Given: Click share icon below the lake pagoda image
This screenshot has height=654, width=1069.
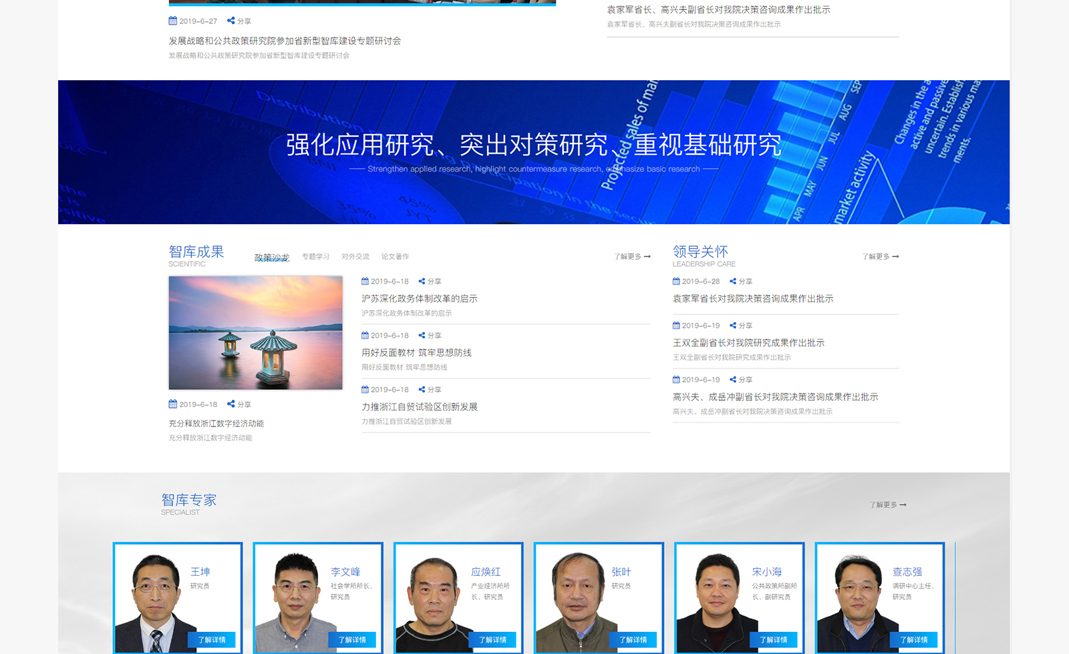Looking at the screenshot, I should click(231, 404).
